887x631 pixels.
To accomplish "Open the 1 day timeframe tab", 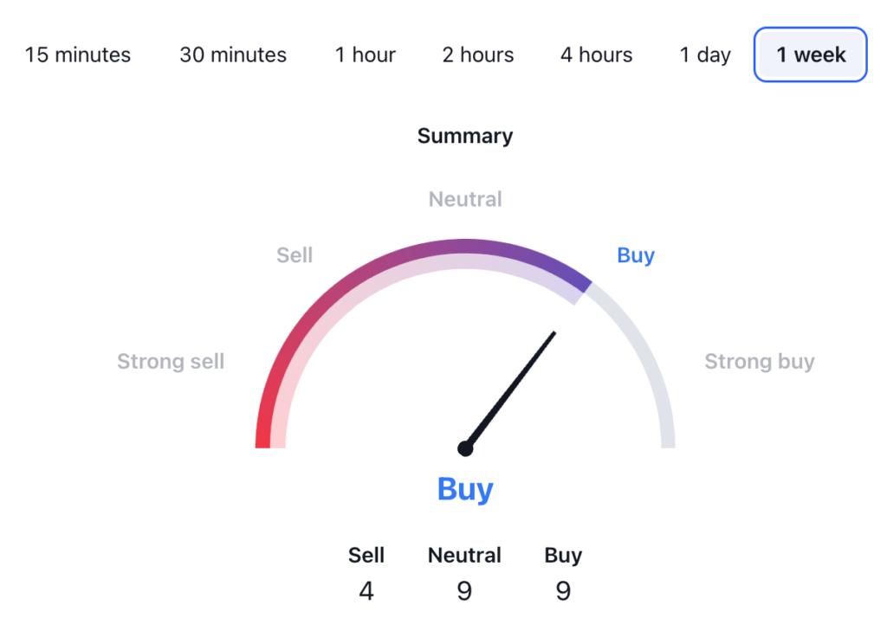I will point(705,55).
